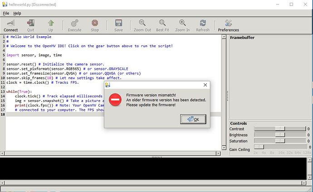Screen dimensions: 313x192
Task: Click the 'while(True):' code line
Action: click(19, 91)
